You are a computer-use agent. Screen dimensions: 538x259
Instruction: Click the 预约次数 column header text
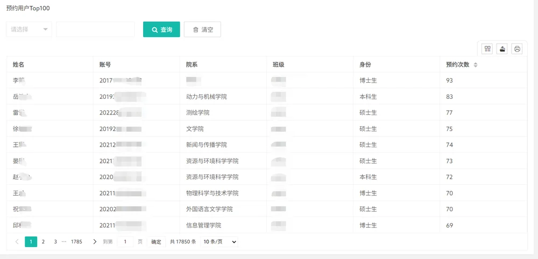tap(458, 64)
